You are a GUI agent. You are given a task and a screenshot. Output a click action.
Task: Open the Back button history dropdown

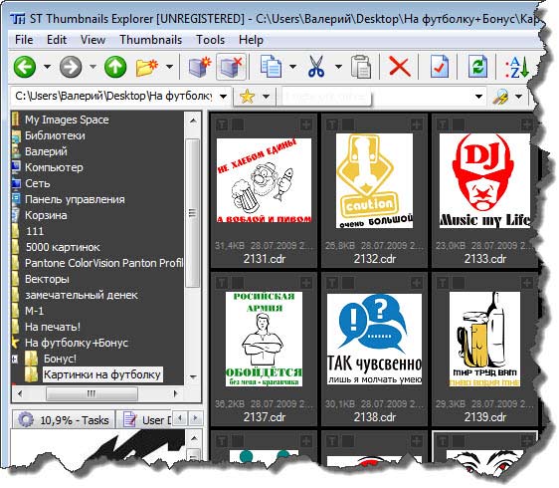(x=47, y=67)
